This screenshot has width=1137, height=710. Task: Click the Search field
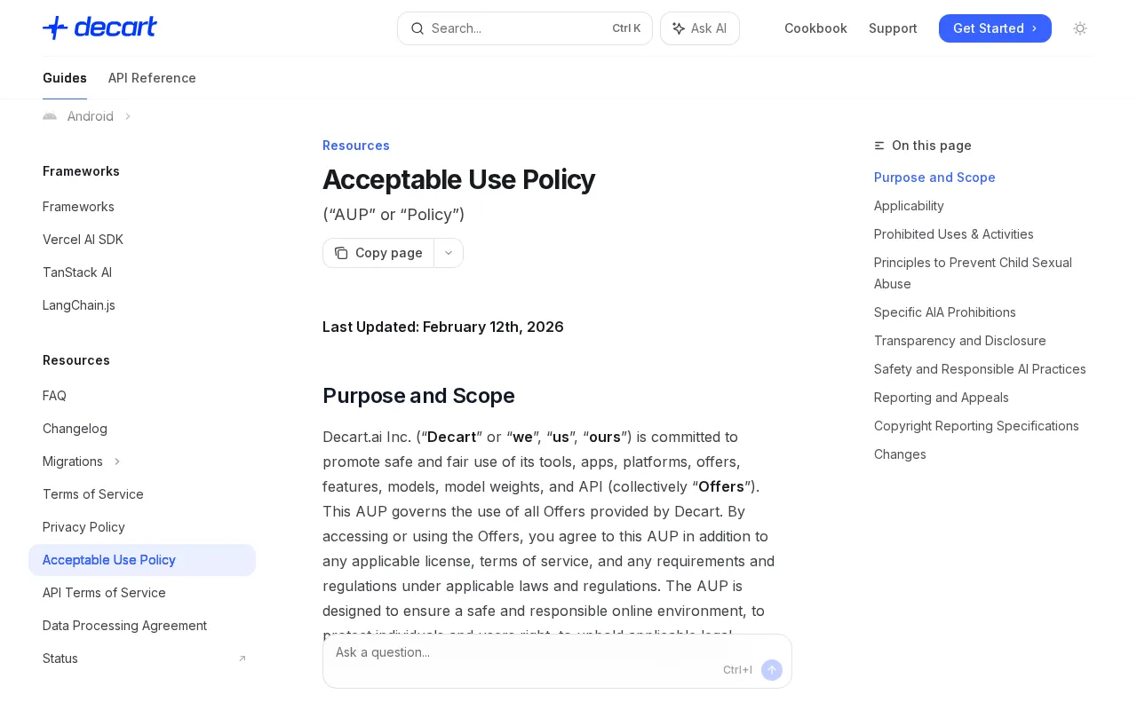(525, 28)
